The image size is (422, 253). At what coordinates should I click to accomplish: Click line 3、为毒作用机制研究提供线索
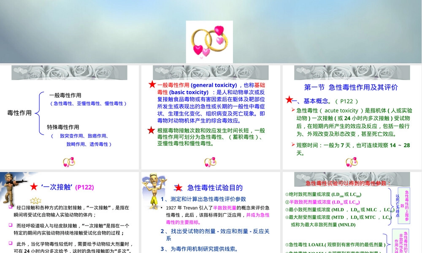coord(199,249)
